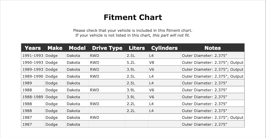
Task: Click the Liters column header
Action: tap(137, 48)
